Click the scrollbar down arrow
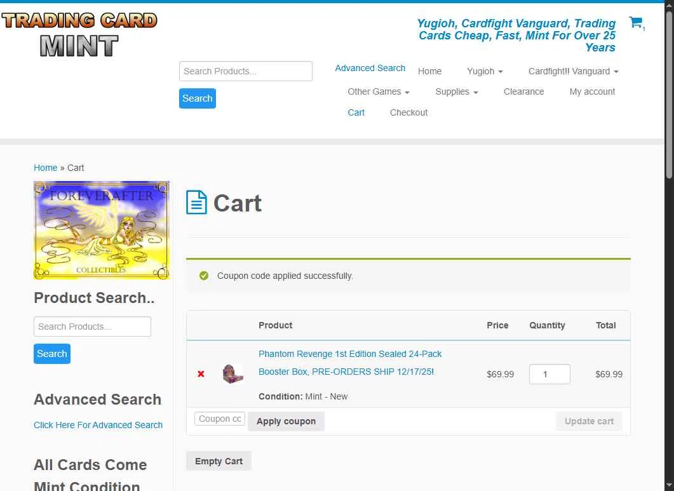 (669, 486)
